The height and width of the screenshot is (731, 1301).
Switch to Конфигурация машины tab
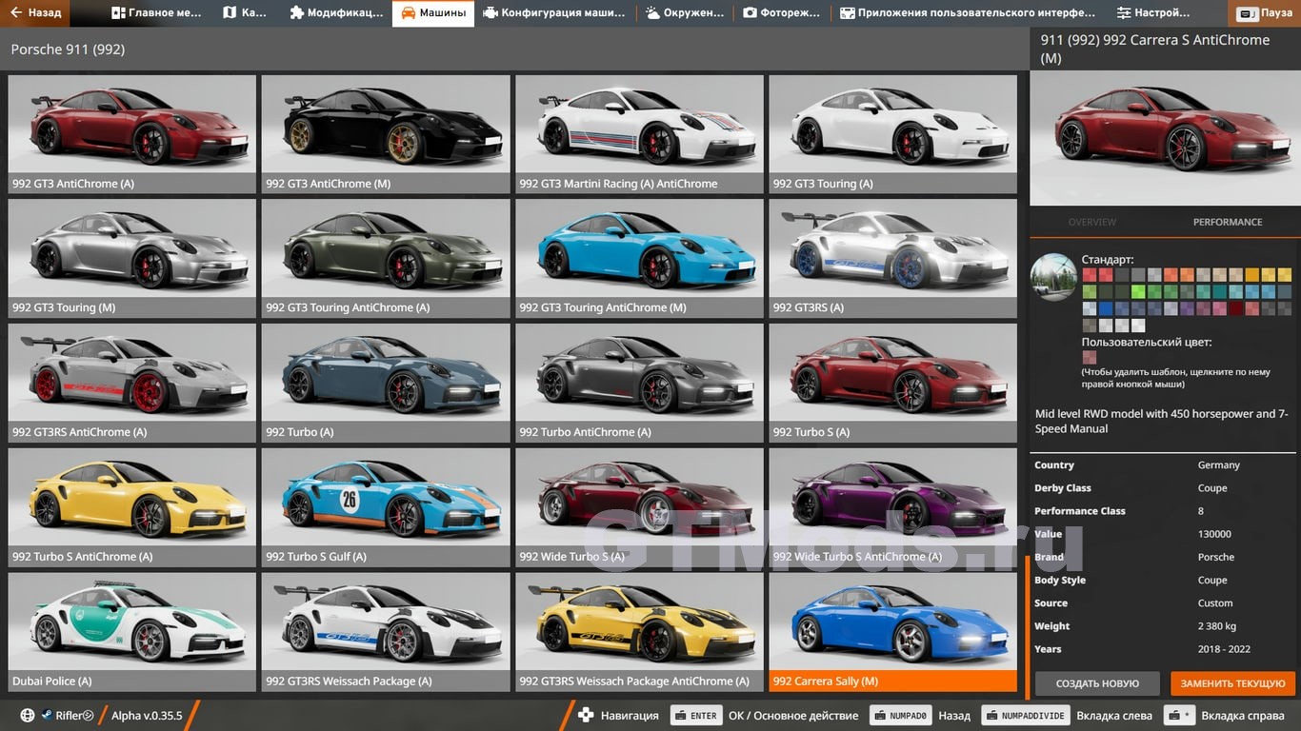pyautogui.click(x=554, y=13)
